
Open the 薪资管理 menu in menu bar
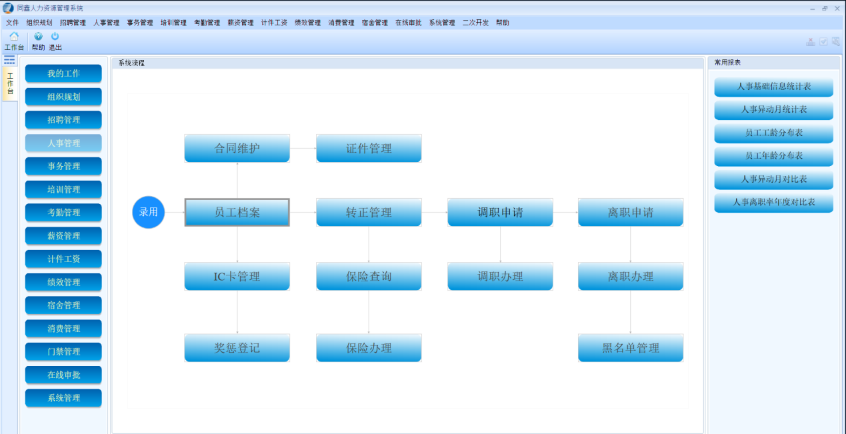click(x=241, y=23)
